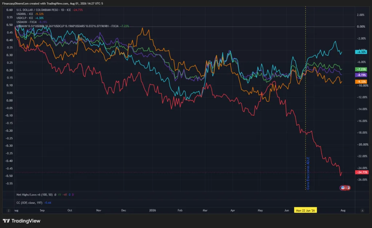This screenshot has height=228, width=372.
Task: Click the red -24.73% price label
Action: tap(361, 172)
